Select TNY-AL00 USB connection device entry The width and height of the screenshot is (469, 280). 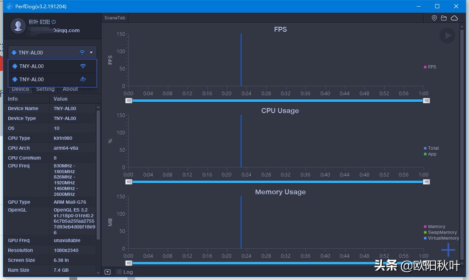pyautogui.click(x=52, y=79)
